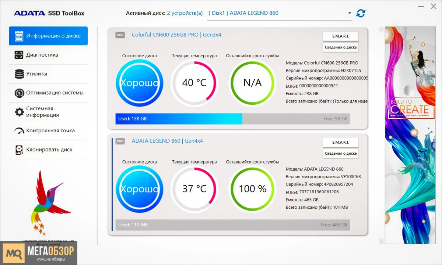The image size is (442, 265).
Task: Click the 40 °C temperature gauge
Action: pos(194,83)
